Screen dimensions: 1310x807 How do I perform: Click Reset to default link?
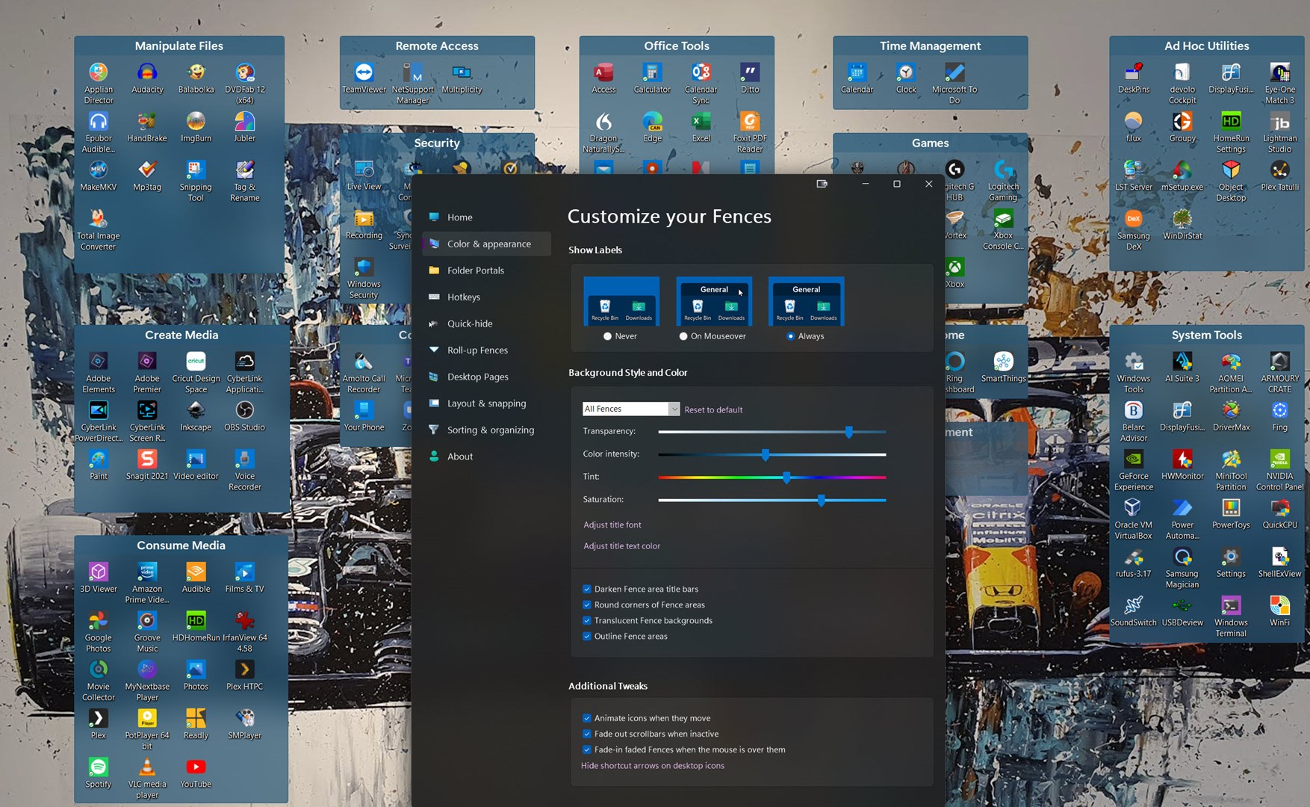tap(713, 409)
